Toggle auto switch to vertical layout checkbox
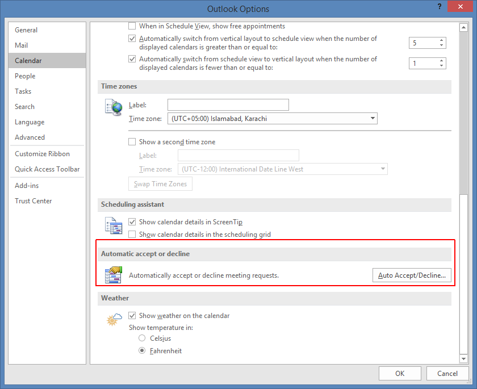 [132, 58]
